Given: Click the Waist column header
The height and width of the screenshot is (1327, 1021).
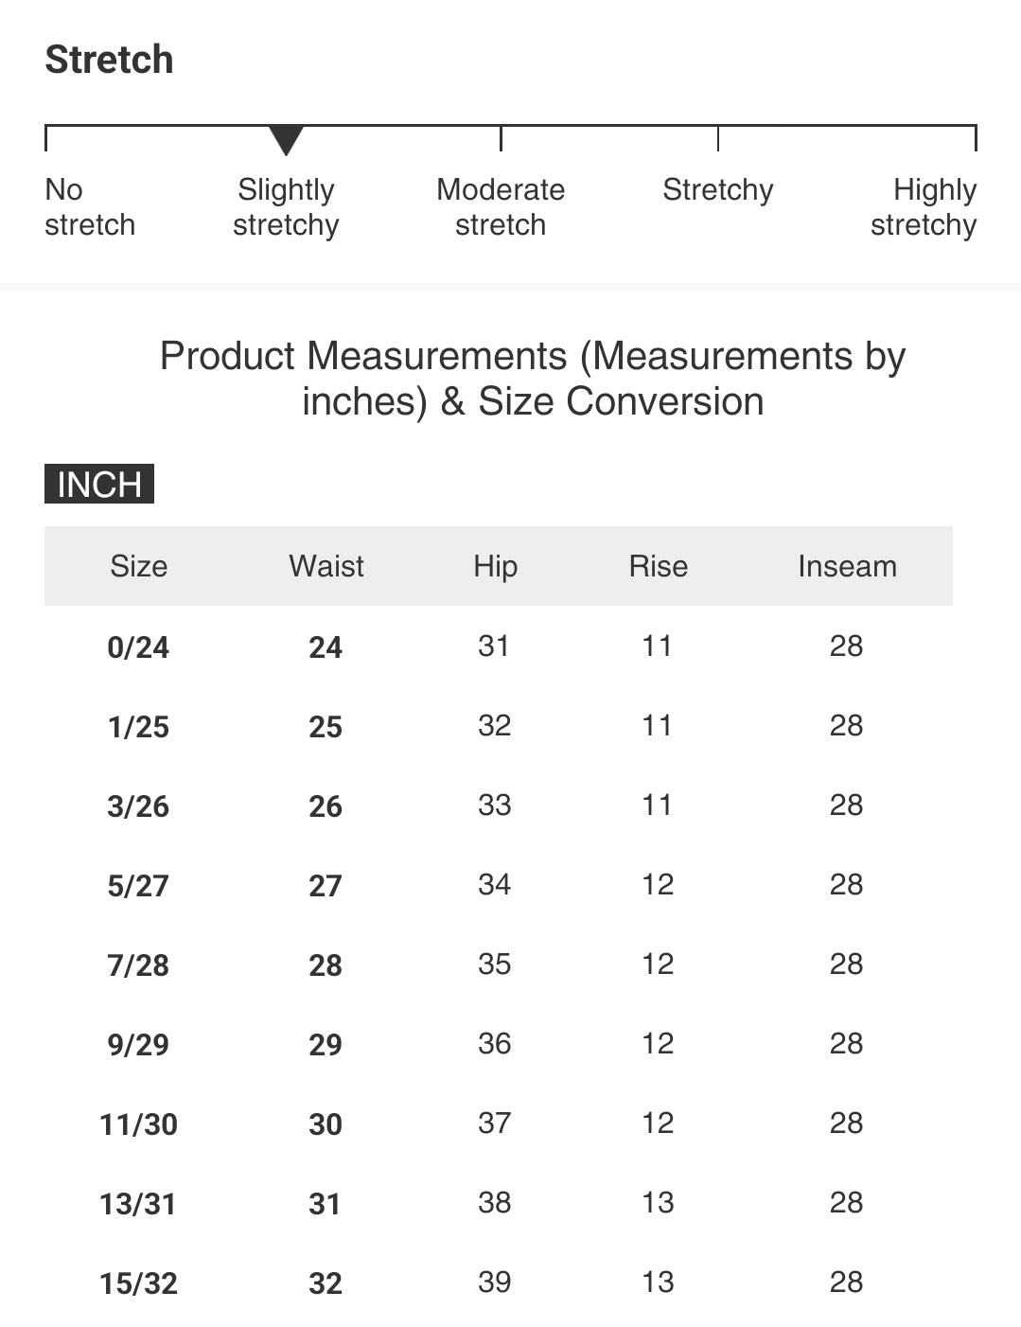Looking at the screenshot, I should [x=326, y=566].
